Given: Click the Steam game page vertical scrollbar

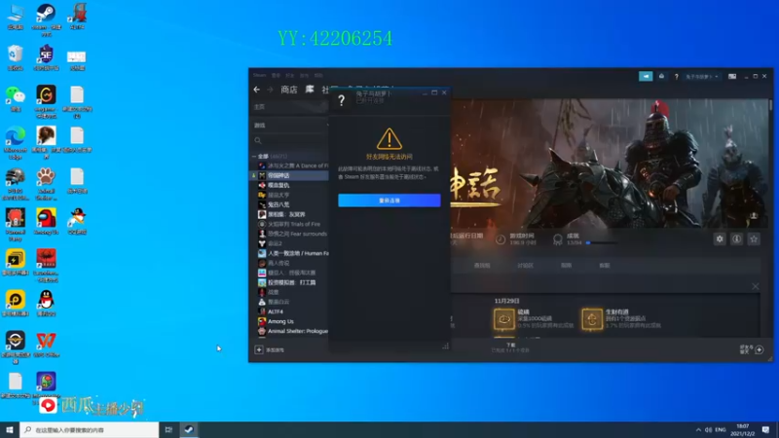Looking at the screenshot, I should (770, 104).
